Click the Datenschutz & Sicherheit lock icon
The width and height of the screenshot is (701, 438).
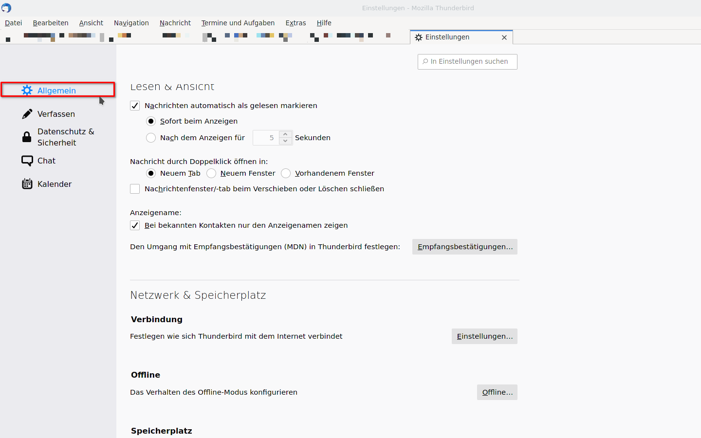coord(27,137)
